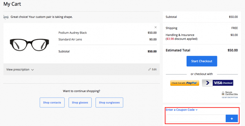The height and width of the screenshot is (126, 245).
Task: Click the FREE shipping value
Action: click(234, 28)
